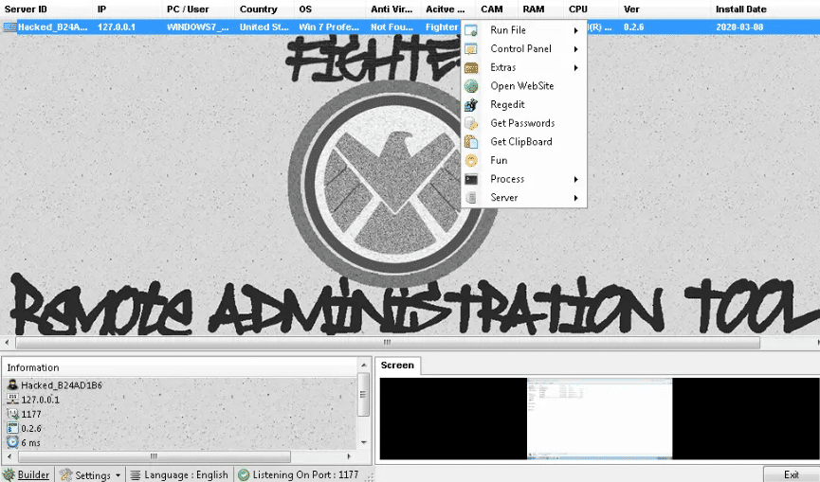Click the Fun smiley icon
Image resolution: width=820 pixels, height=482 pixels.
point(470,160)
